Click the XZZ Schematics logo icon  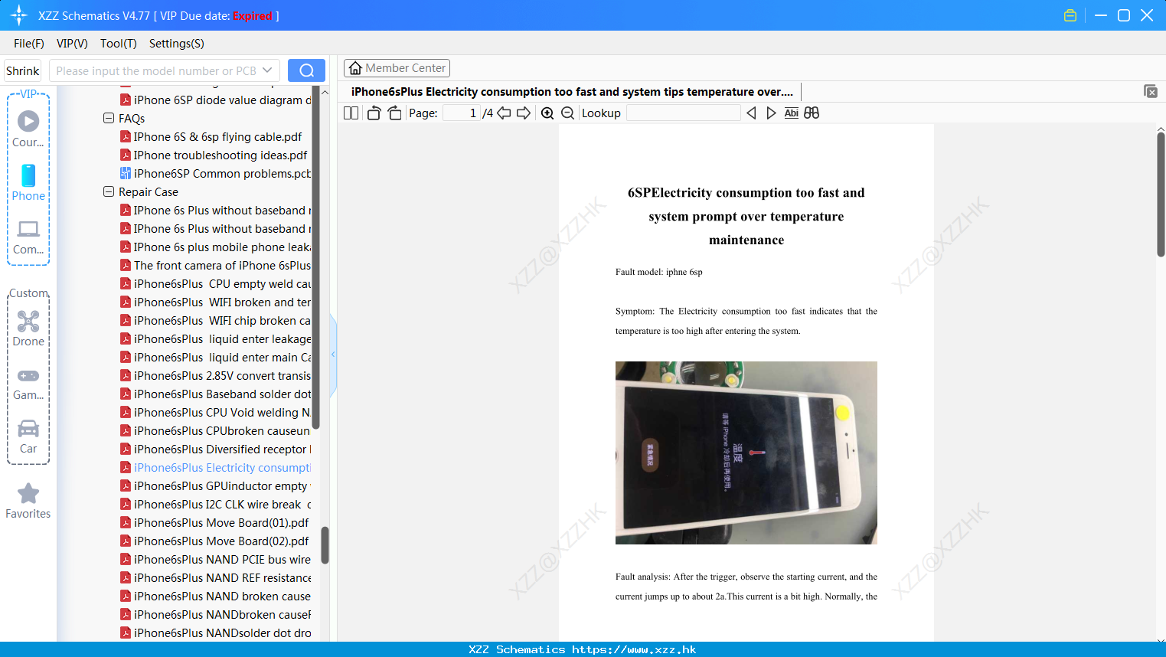[x=19, y=15]
